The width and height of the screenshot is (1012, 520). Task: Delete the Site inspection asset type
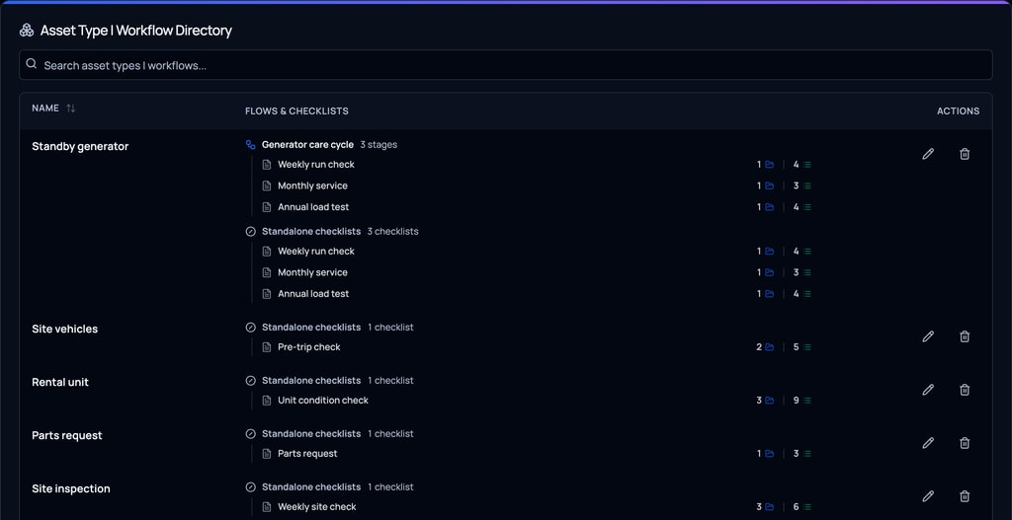click(x=965, y=496)
